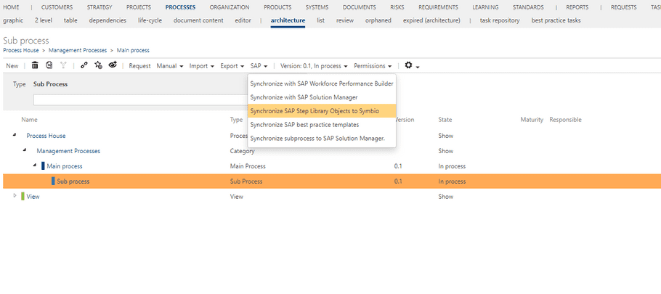Click the chain link icon in toolbar

84,65
